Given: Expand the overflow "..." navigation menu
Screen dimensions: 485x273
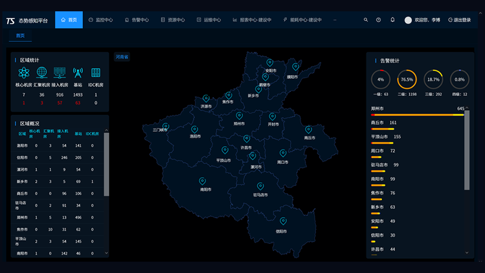Looking at the screenshot, I should tap(335, 20).
